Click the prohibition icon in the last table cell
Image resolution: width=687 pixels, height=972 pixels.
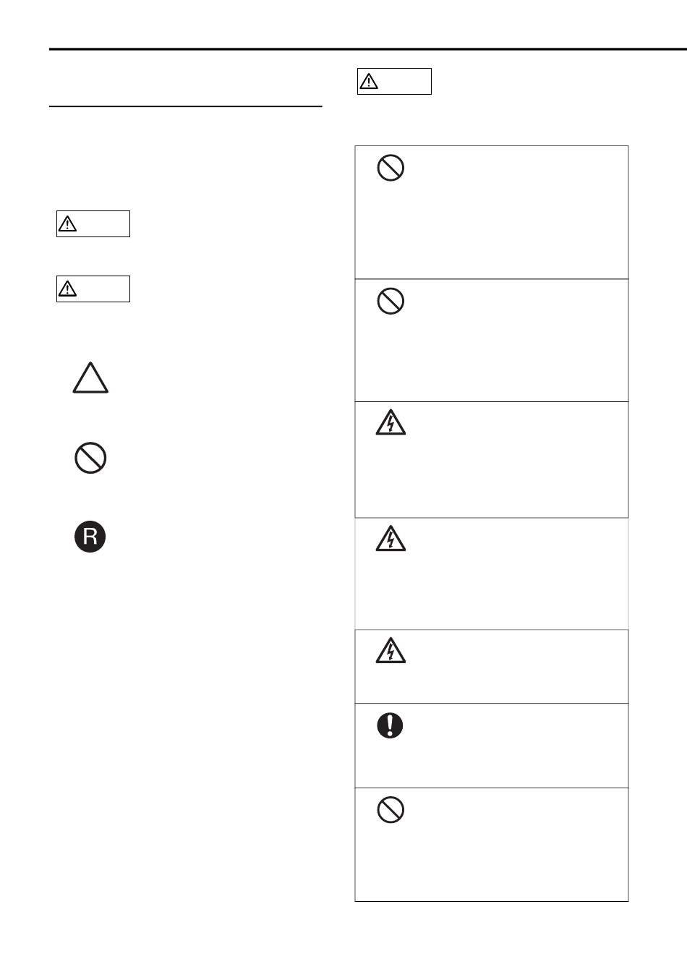pos(391,809)
